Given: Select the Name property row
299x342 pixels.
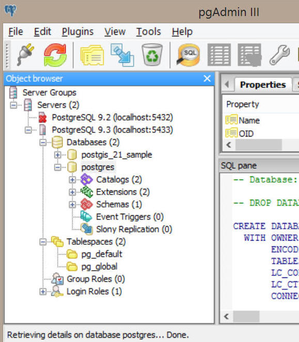Looking at the screenshot, I should coord(261,121).
